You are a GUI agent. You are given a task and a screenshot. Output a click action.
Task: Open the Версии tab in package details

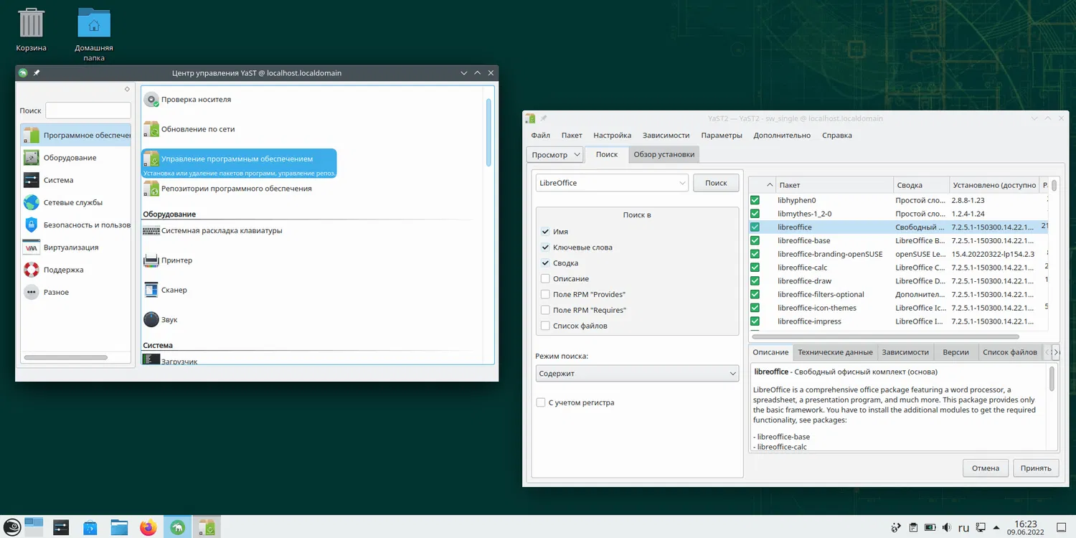point(955,352)
